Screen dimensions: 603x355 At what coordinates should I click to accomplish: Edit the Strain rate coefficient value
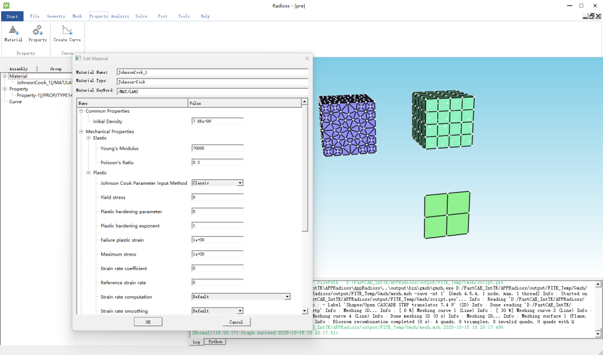(217, 268)
